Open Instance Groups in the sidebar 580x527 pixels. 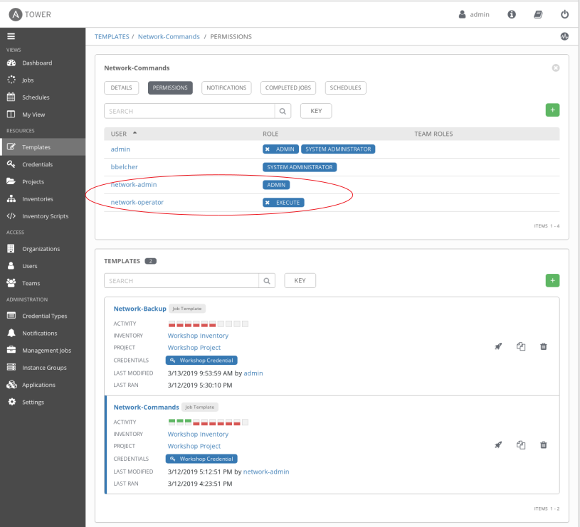pyautogui.click(x=43, y=368)
